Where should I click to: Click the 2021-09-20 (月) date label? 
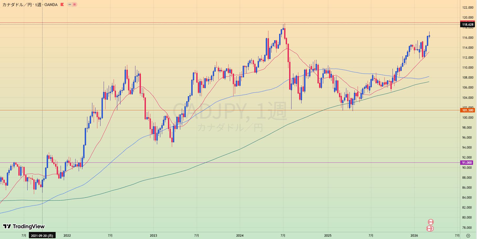click(42, 236)
